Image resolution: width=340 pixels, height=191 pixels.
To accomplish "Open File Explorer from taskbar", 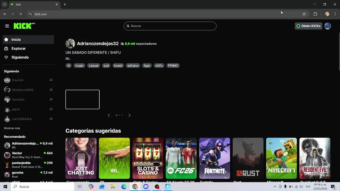I will (113, 187).
